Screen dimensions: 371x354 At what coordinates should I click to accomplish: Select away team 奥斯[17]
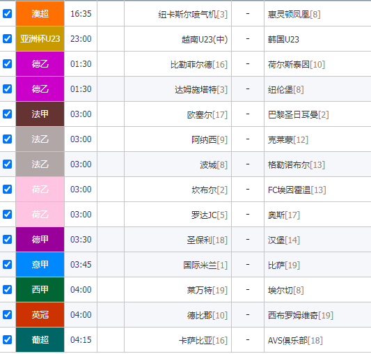[284, 215]
